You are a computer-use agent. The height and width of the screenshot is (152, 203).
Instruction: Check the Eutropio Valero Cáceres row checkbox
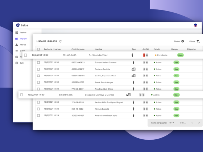click(38, 63)
